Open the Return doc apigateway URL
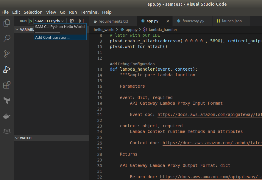Image resolution: width=262 pixels, height=180 pixels. [211, 177]
